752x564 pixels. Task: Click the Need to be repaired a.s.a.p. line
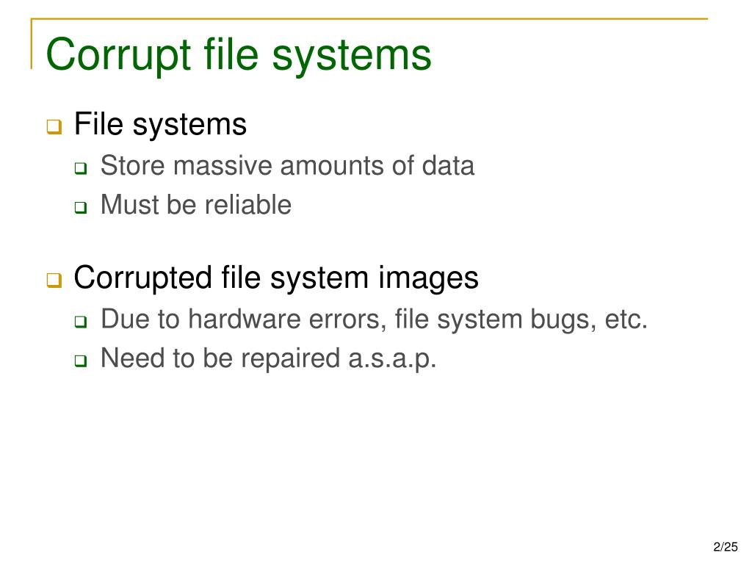point(269,358)
